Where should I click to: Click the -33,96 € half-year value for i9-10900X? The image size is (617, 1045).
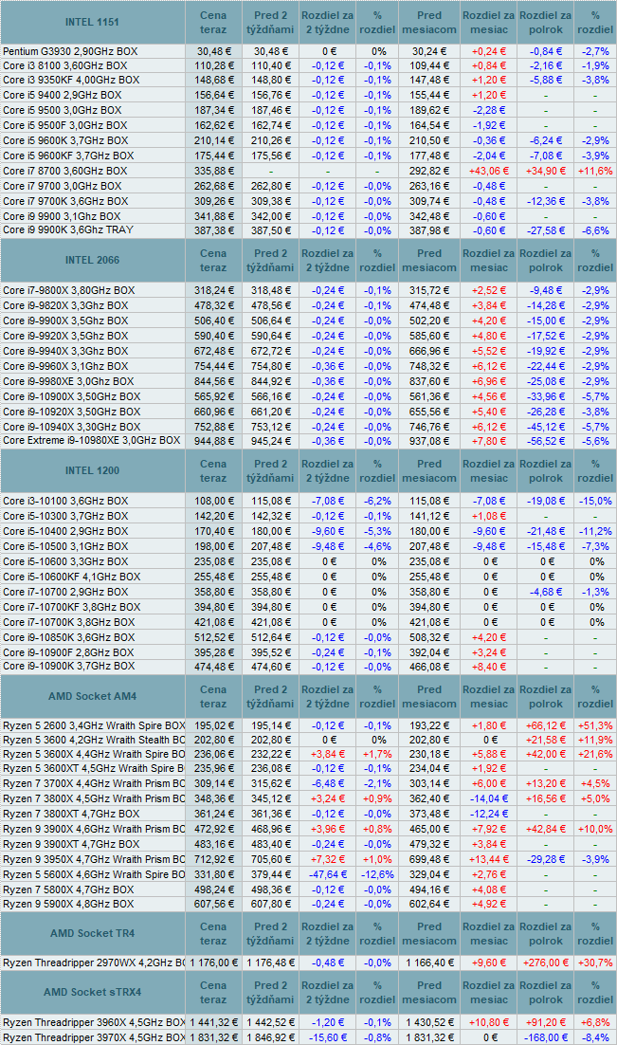pyautogui.click(x=546, y=396)
